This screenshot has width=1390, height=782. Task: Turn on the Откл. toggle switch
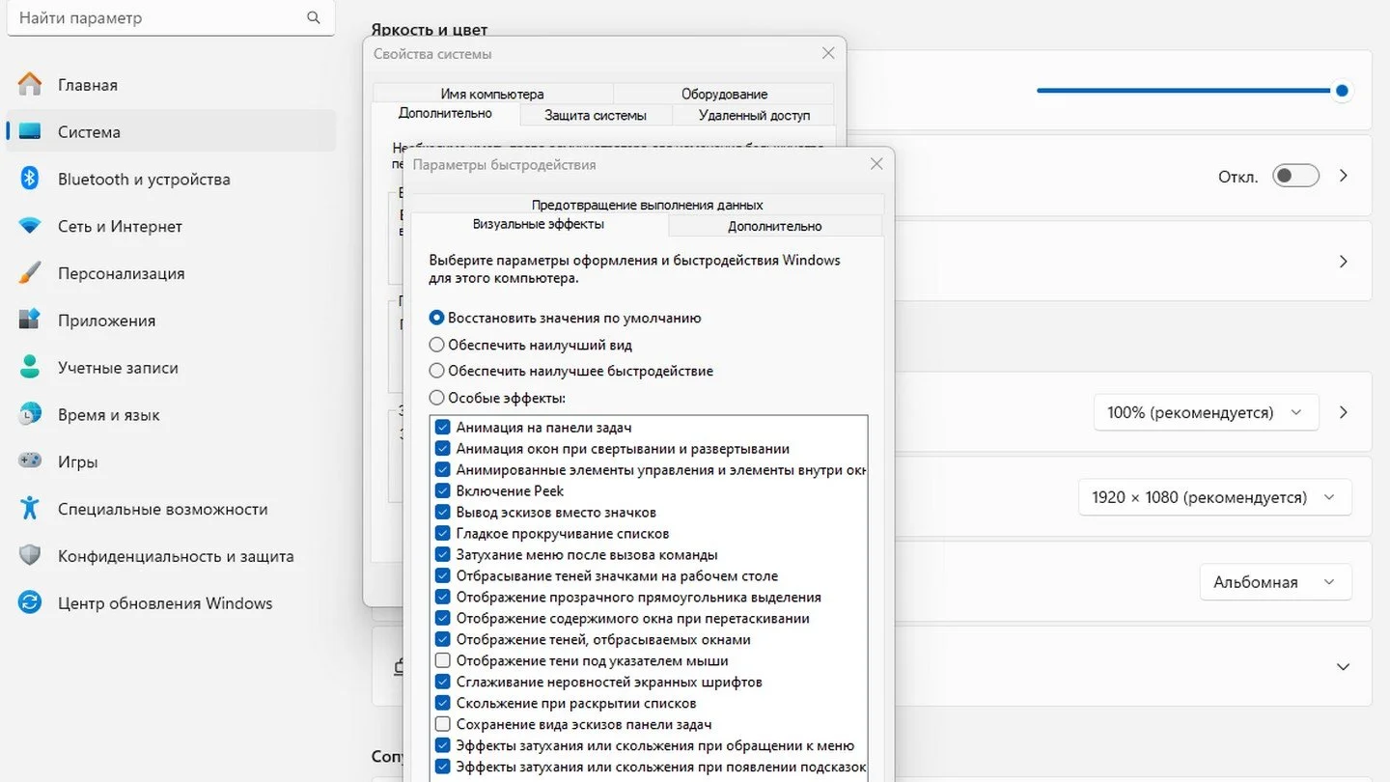click(1295, 176)
